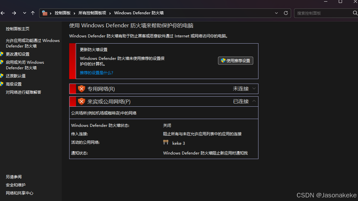Click the search magnifier icon

pos(355,13)
